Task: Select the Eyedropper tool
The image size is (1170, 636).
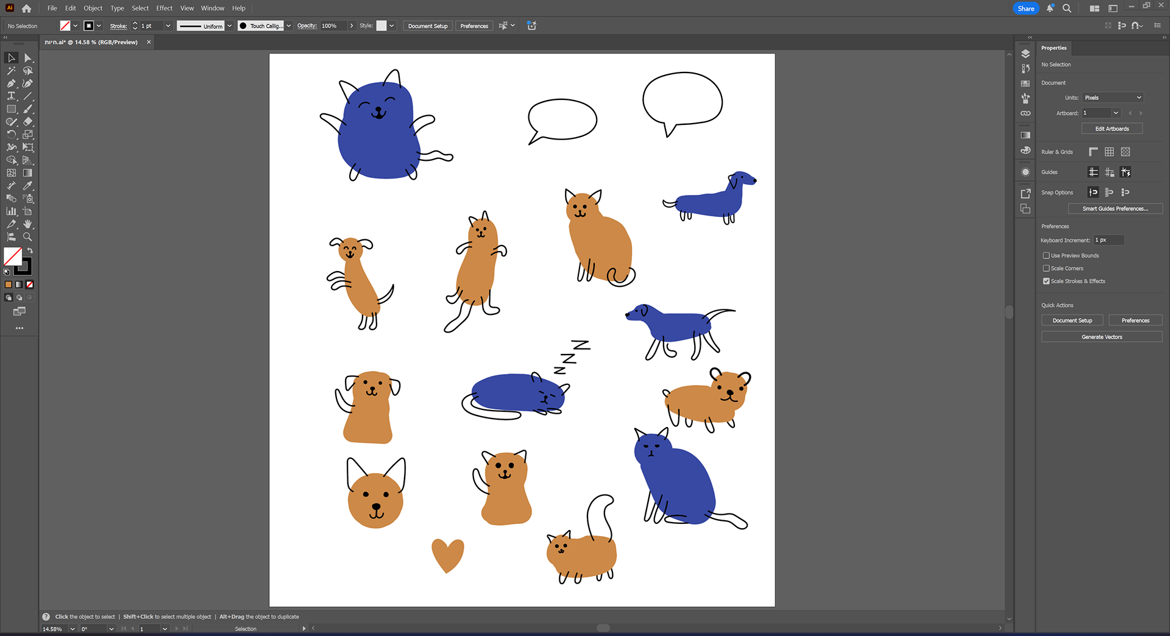Action: [x=27, y=186]
